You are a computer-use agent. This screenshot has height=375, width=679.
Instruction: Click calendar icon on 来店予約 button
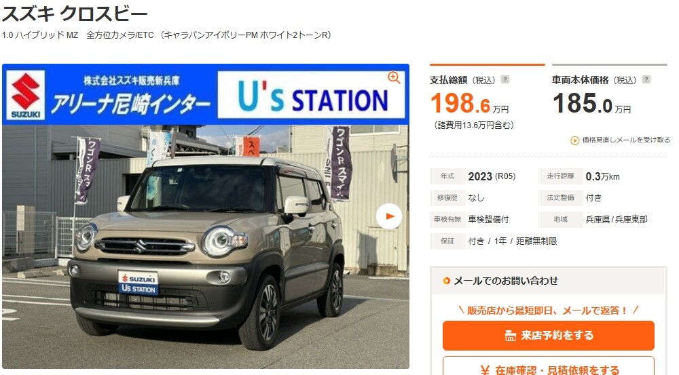pyautogui.click(x=511, y=336)
